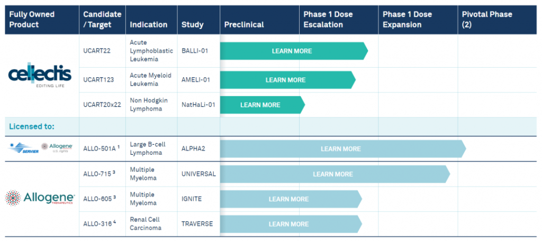Click the Cellectis Editing Life logo

point(40,77)
